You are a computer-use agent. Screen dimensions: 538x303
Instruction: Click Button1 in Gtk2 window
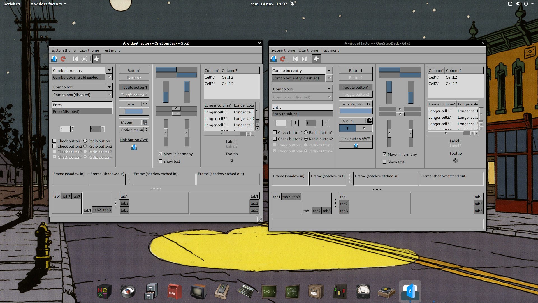(134, 70)
